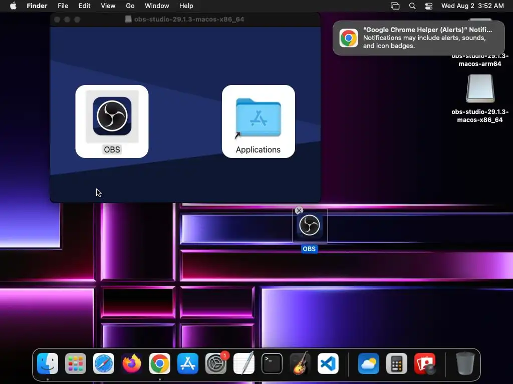Open System Settings with badge in Dock
Screen dimensions: 513x384
point(216,363)
